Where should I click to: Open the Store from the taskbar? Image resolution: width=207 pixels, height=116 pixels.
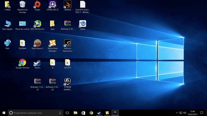coord(83,113)
